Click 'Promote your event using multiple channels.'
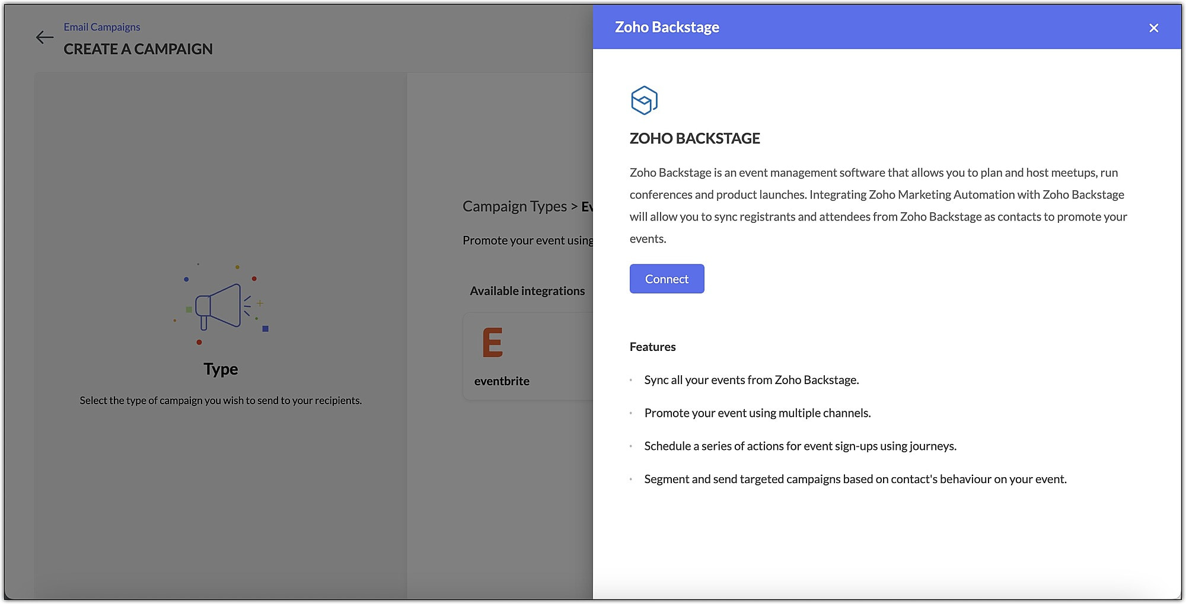Viewport: 1186px width, 604px height. click(757, 413)
